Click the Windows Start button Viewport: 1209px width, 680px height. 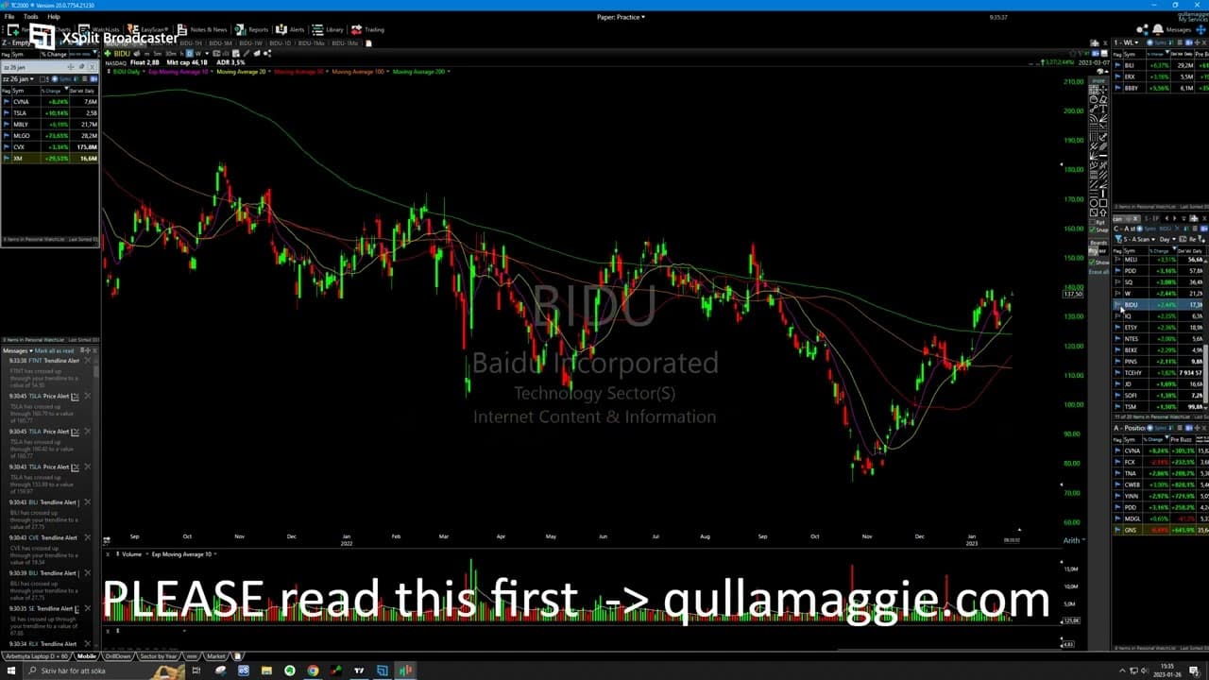pyautogui.click(x=11, y=671)
